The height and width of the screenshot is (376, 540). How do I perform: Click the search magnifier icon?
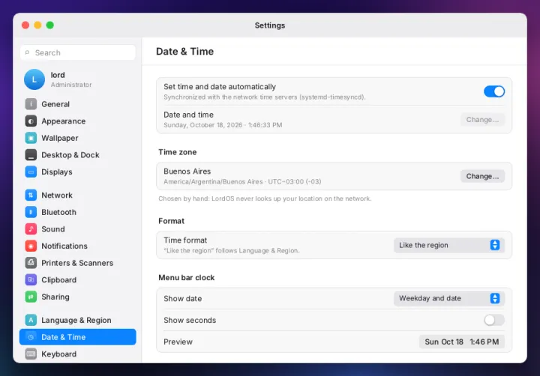click(x=27, y=52)
